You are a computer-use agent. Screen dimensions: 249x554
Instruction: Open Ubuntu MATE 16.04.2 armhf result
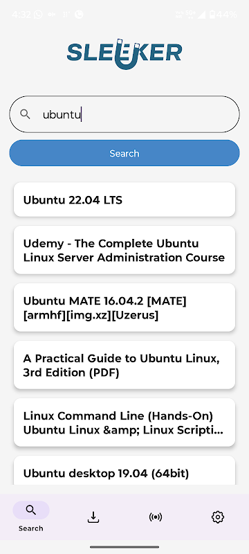[124, 307]
